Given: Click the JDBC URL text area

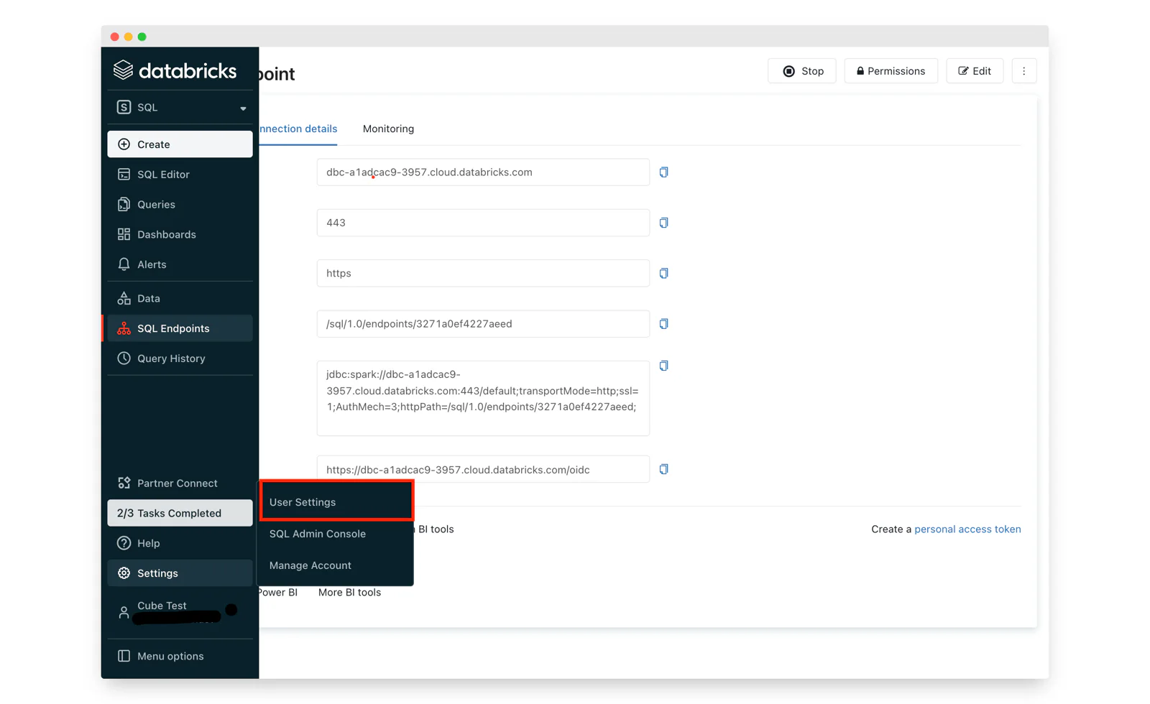Looking at the screenshot, I should (x=483, y=398).
